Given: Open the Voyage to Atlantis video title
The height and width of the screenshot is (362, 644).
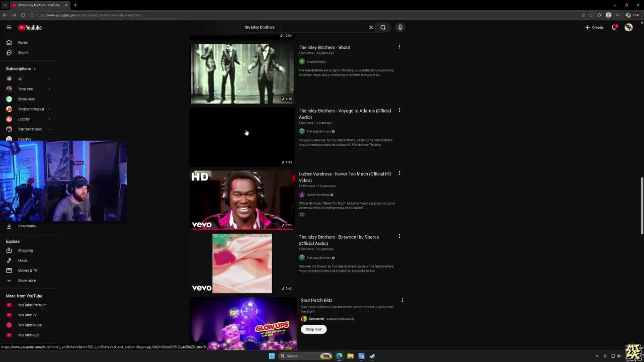Looking at the screenshot, I should point(345,114).
